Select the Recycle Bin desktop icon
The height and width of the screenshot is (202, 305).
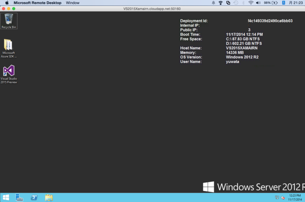click(x=9, y=21)
